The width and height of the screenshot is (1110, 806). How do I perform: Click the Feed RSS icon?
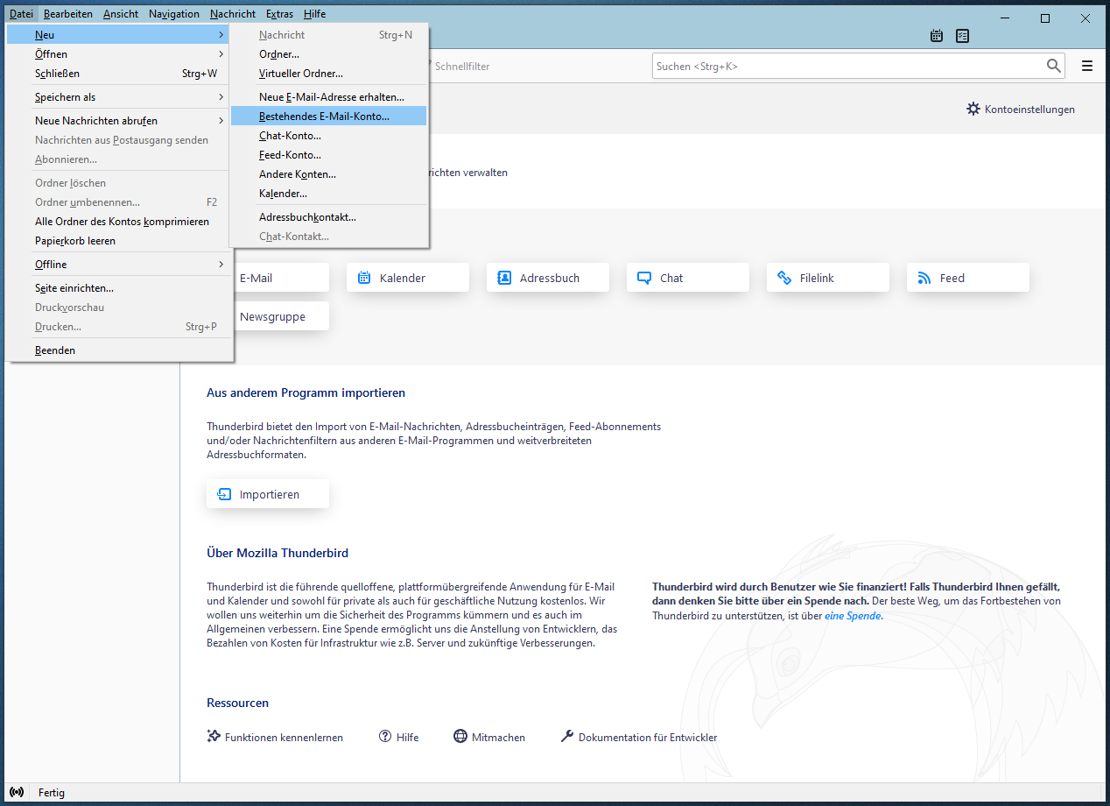tap(924, 278)
